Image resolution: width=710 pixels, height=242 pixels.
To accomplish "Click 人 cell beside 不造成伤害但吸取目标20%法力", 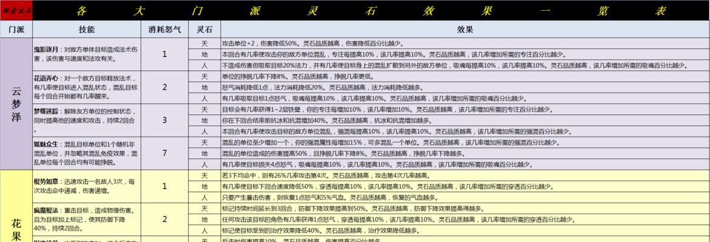I will click(204, 65).
